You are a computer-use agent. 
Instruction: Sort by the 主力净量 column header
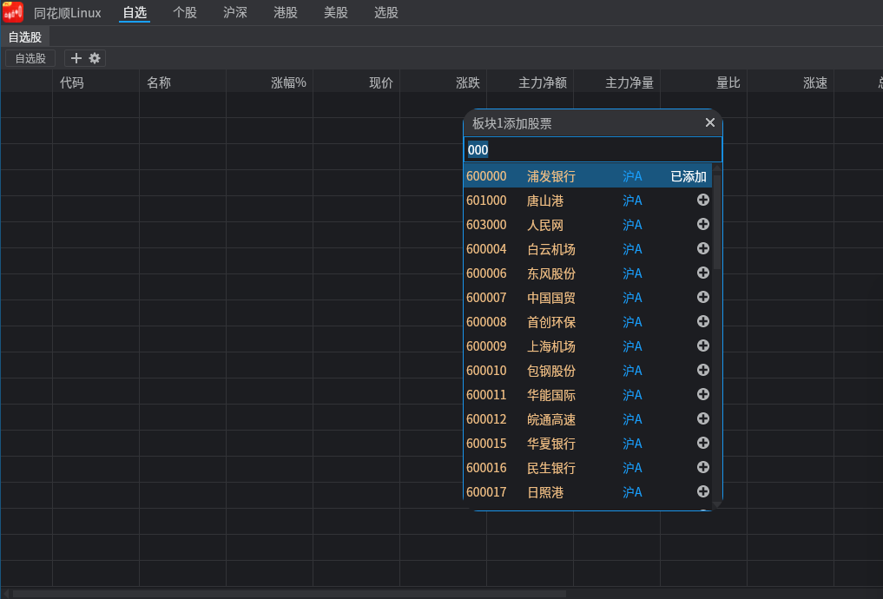click(x=629, y=82)
